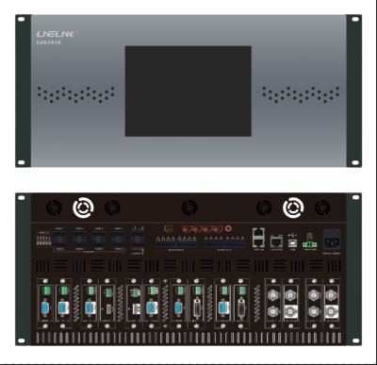Image resolution: width=377 pixels, height=365 pixels.
Task: Select the leftmost blue VGA connector card
Action: click(45, 307)
